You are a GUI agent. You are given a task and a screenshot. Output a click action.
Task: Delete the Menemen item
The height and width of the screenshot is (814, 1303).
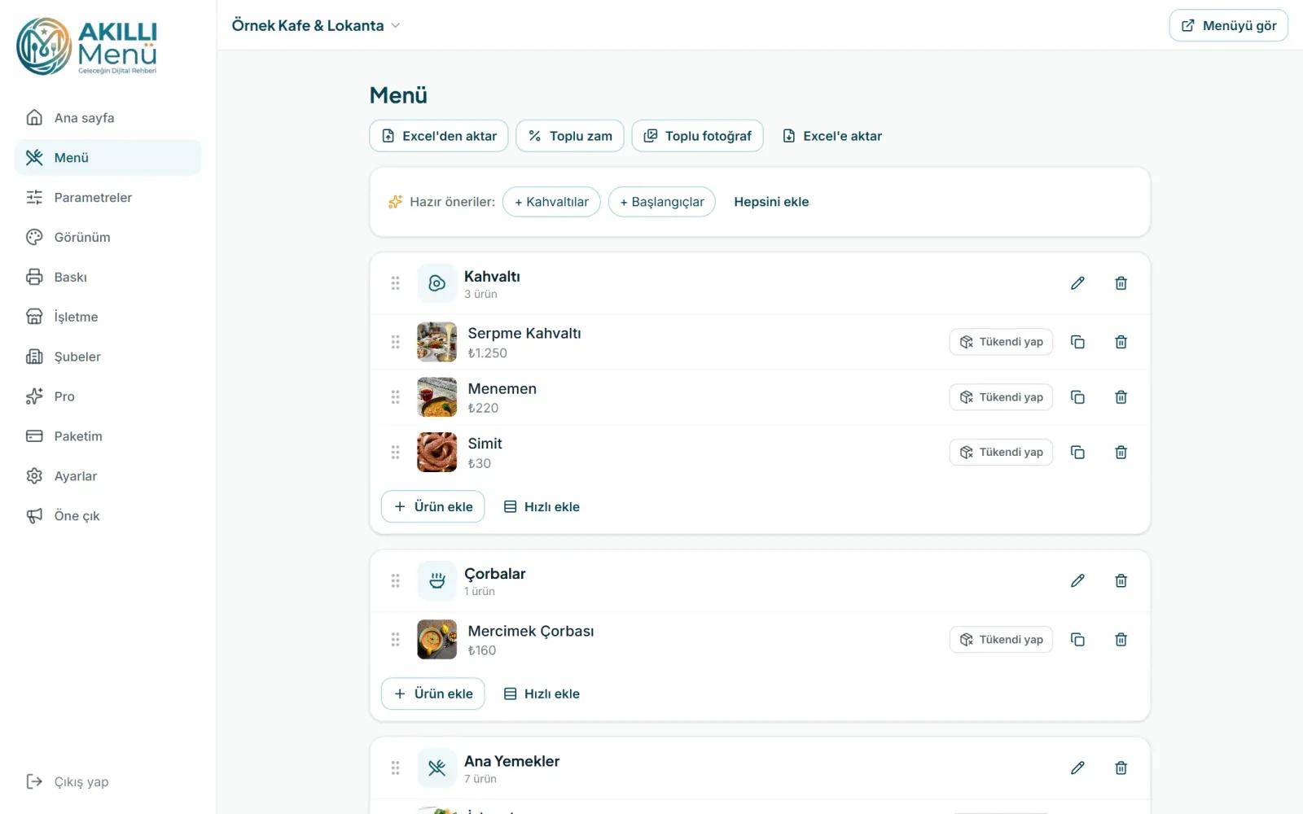coord(1121,397)
